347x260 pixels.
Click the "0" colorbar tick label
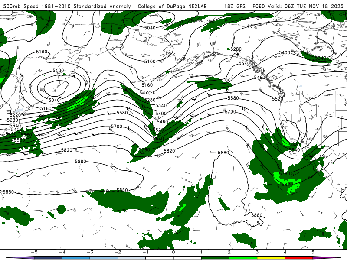pos(173,252)
